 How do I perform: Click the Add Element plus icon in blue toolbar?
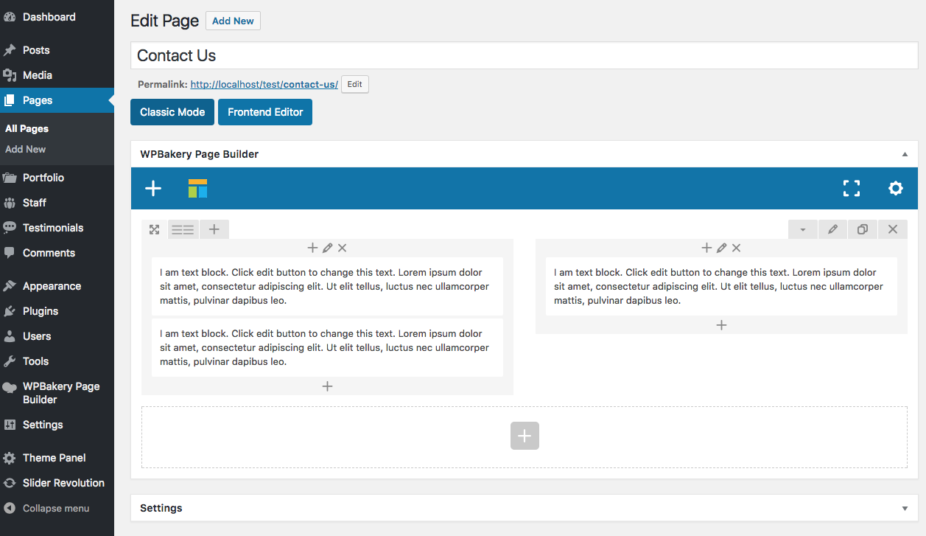click(153, 188)
